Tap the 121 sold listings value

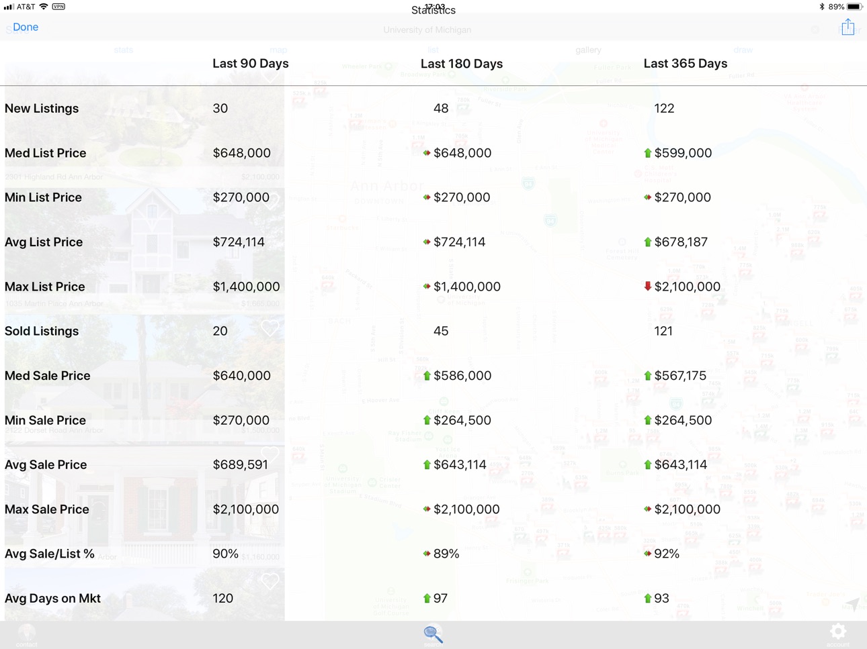tap(663, 332)
